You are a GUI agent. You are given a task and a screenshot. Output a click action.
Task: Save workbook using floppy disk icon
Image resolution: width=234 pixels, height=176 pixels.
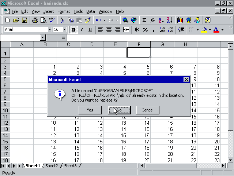[x=24, y=20]
